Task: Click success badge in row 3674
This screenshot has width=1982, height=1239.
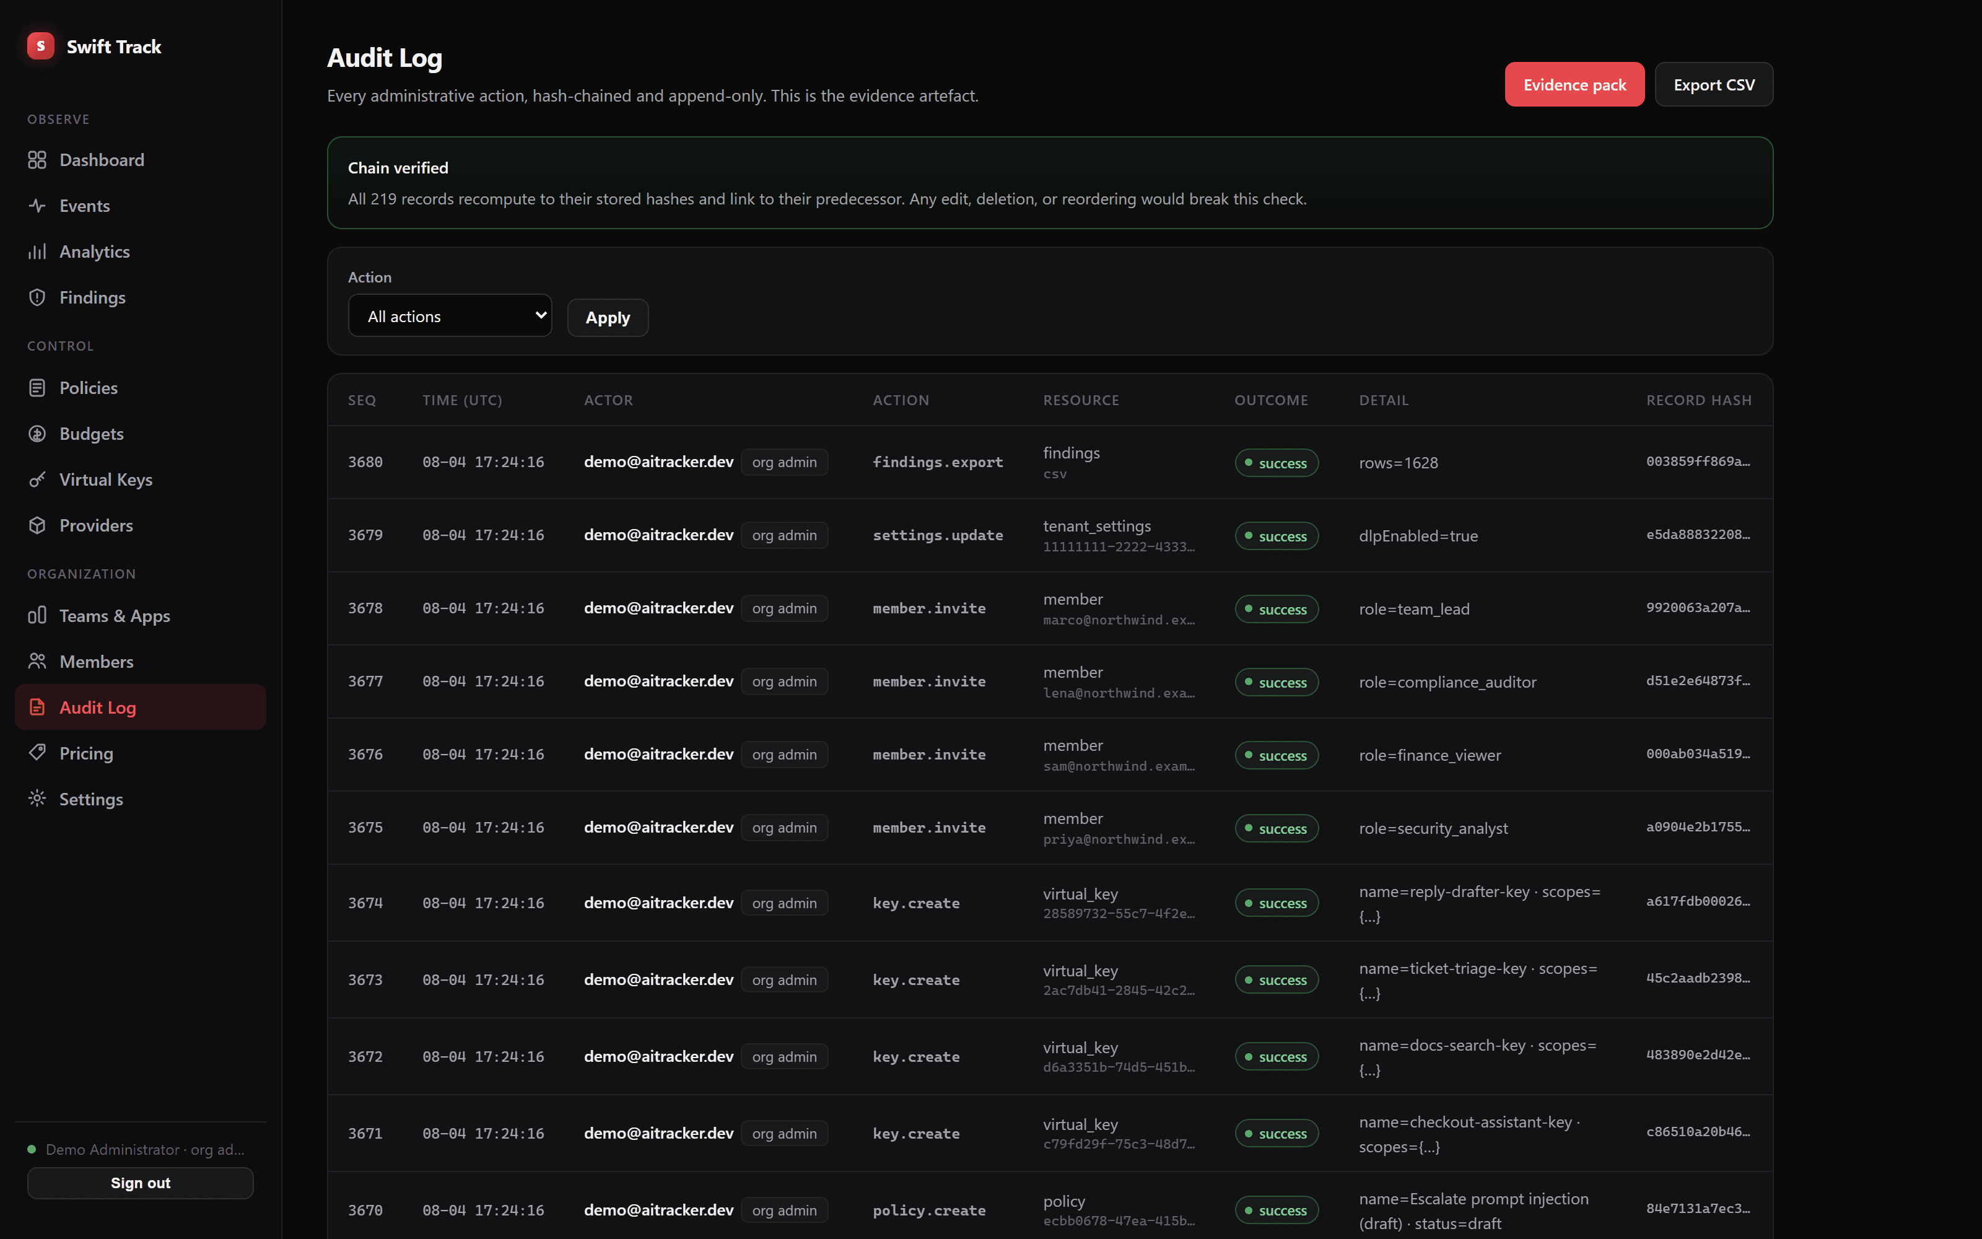Action: [1276, 903]
